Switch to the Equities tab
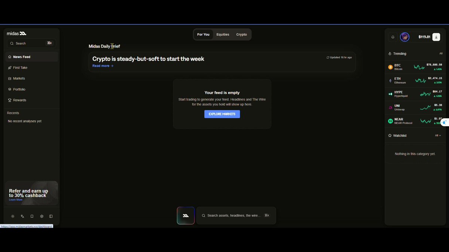Screen dimensions: 449x252 point(223,34)
